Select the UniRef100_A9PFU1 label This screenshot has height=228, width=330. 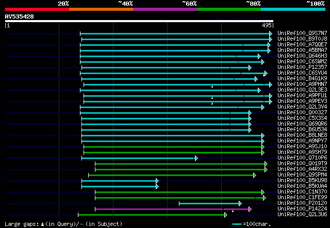pos(302,95)
